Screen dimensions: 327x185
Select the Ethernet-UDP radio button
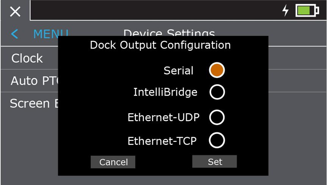[x=217, y=117]
